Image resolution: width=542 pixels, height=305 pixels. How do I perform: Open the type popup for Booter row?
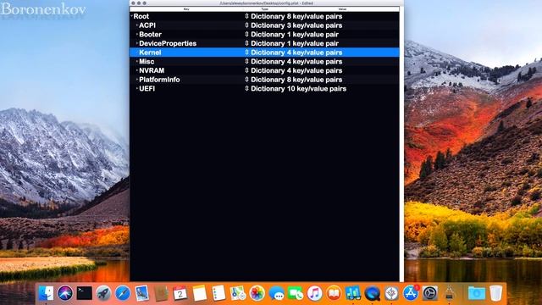click(x=246, y=34)
